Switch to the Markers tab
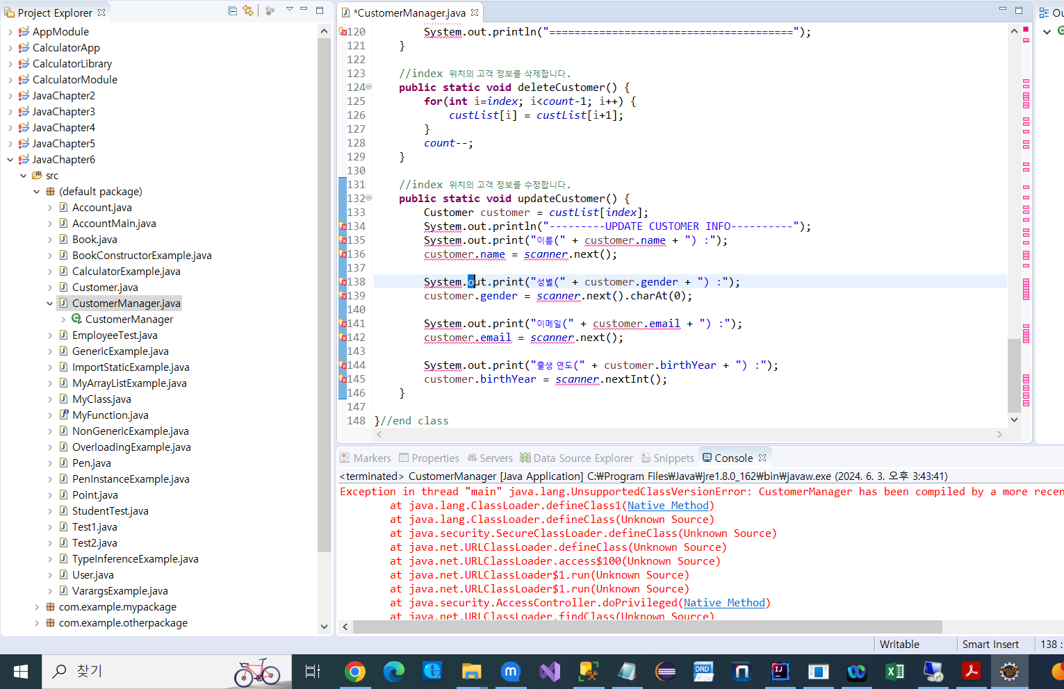 (366, 458)
